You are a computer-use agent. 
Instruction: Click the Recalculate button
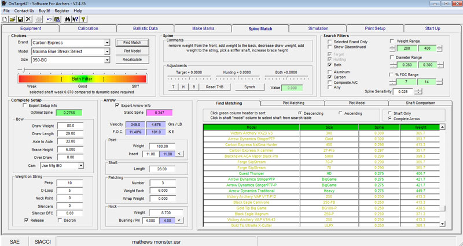tap(132, 59)
